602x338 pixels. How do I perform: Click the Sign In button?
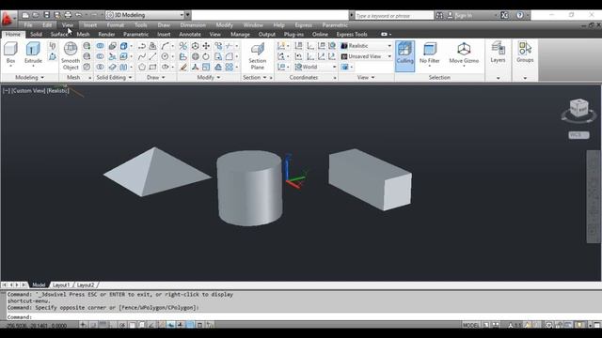coord(460,15)
